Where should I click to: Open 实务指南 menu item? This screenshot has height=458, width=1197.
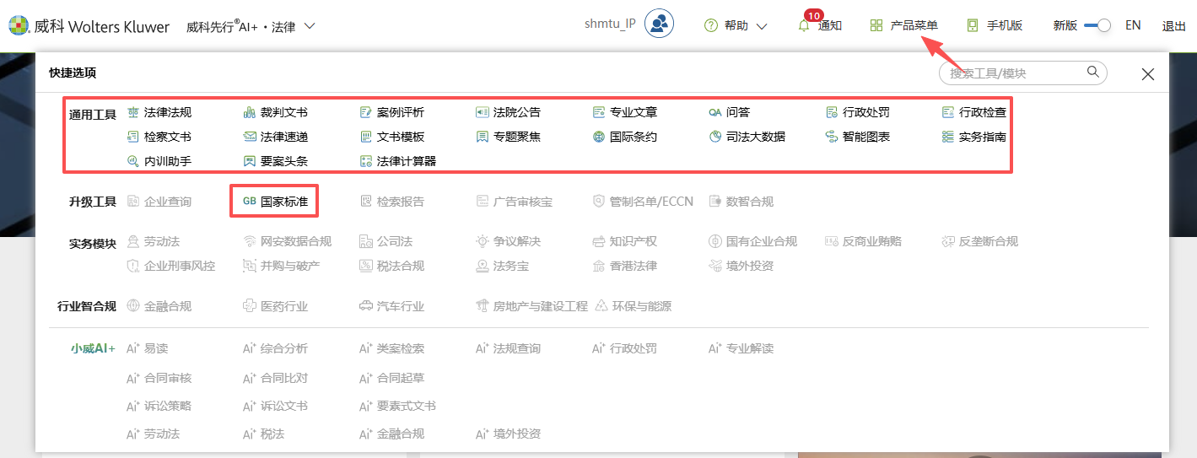click(x=982, y=137)
